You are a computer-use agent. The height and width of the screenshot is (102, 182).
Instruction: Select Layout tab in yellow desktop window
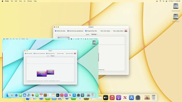[87, 34]
